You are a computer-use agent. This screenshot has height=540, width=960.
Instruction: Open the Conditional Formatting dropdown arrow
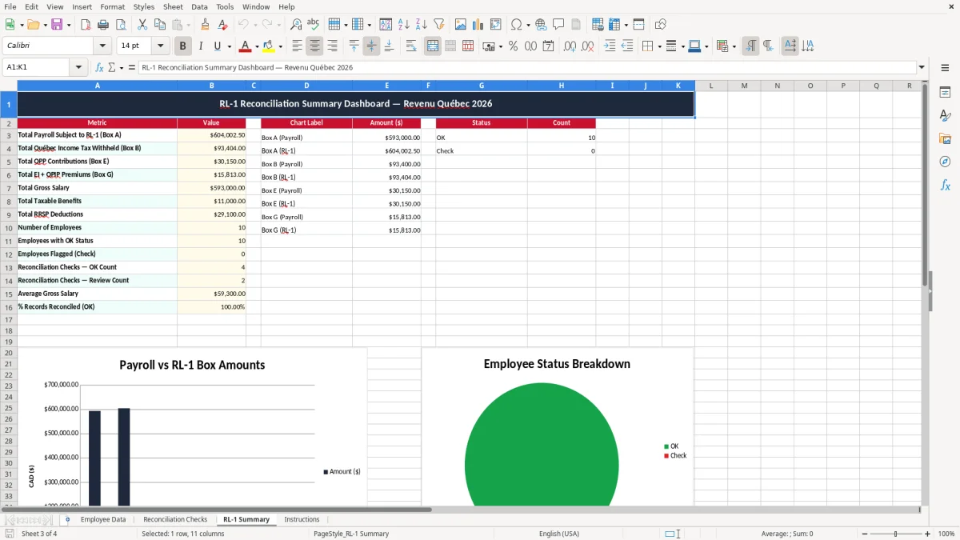coord(734,46)
